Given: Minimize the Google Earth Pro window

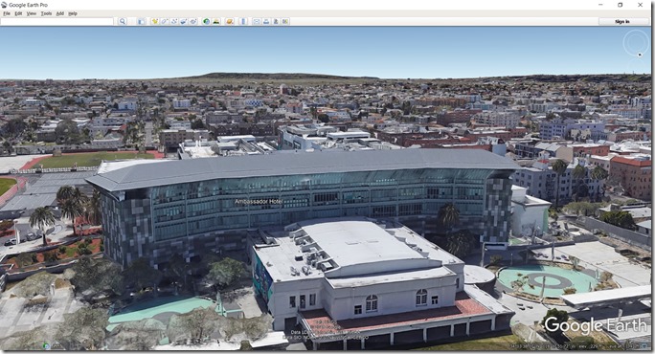Looking at the screenshot, I should click(x=600, y=5).
